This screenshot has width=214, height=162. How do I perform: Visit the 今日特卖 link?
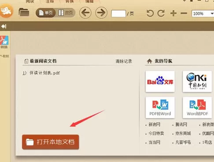click(x=156, y=133)
